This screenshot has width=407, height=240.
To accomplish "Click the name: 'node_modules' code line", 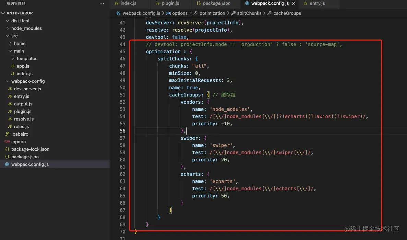I will coord(222,109).
